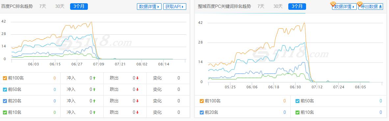Open 数据详情 in 整域关键词 panel
The width and height of the screenshot is (389, 121).
[x=344, y=7]
